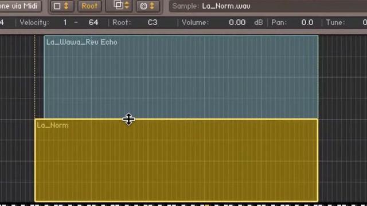Click the Sample name field La_Norm.wav
Viewport: 367px width, 206px height.
[x=268, y=6]
